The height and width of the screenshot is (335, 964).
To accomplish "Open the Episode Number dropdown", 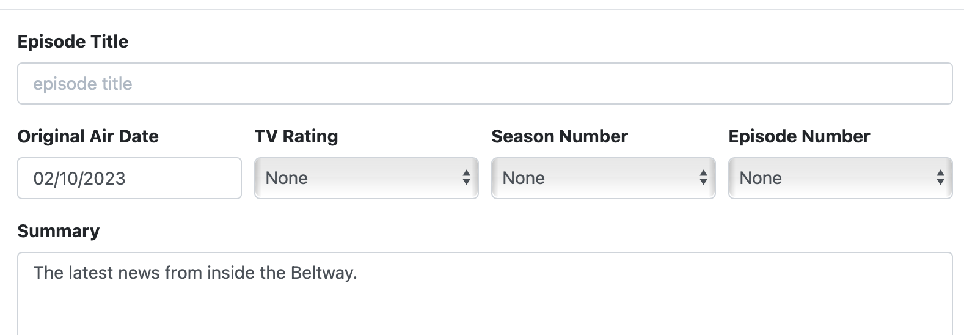I will click(840, 178).
